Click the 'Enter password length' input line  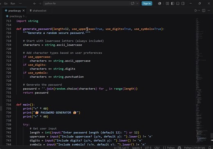point(84,133)
